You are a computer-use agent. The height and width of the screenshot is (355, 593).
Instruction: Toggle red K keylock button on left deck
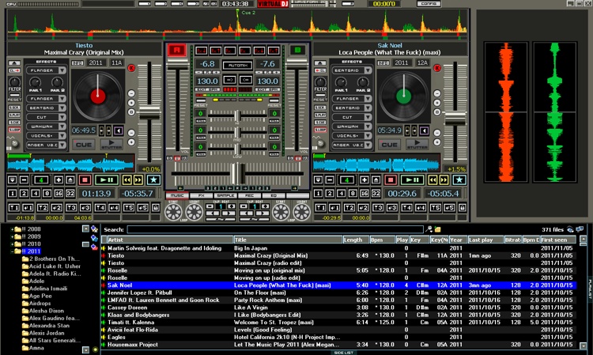pyautogui.click(x=131, y=68)
